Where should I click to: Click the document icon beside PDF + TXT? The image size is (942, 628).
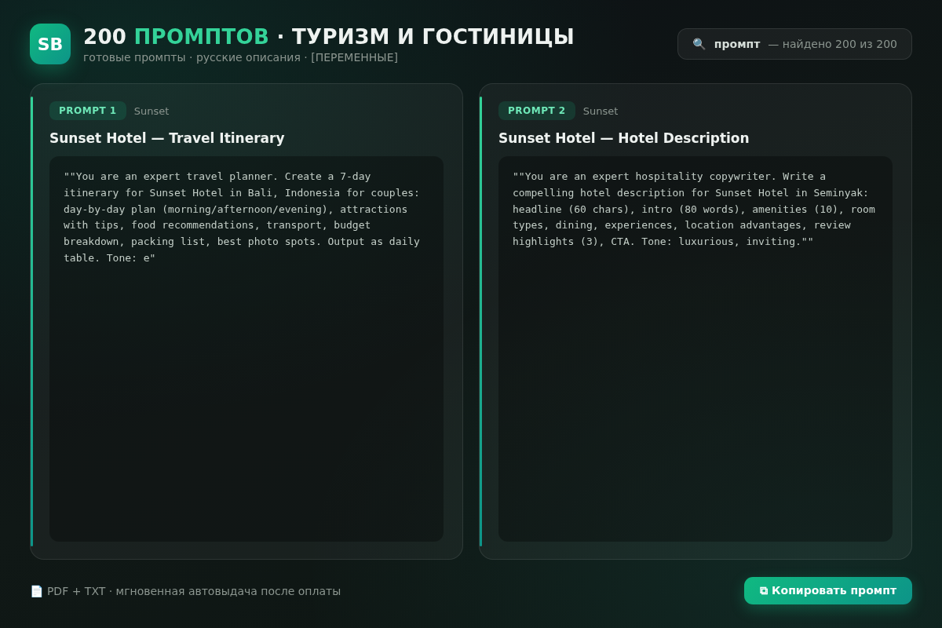pyautogui.click(x=36, y=591)
